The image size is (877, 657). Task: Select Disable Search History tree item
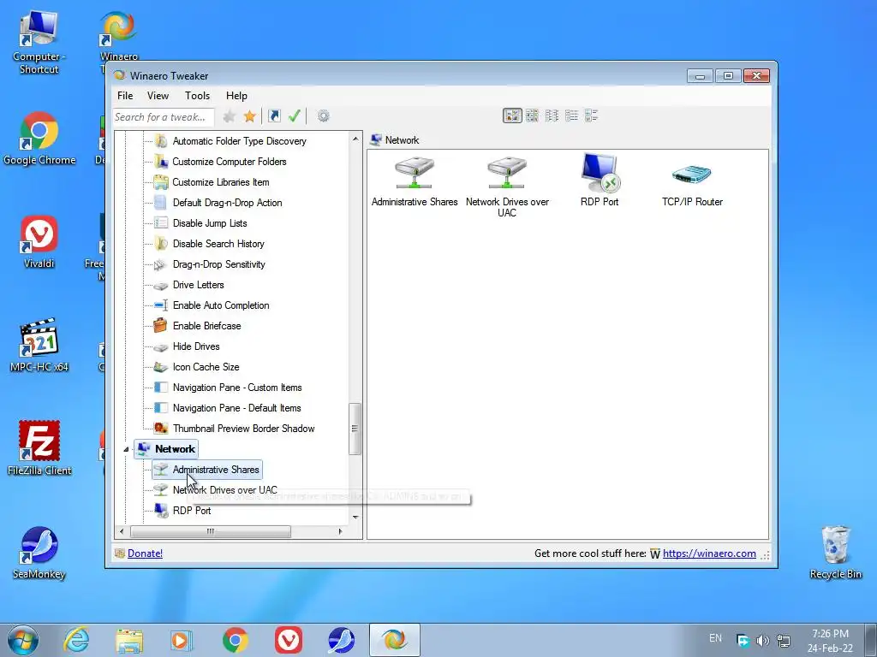pos(218,244)
